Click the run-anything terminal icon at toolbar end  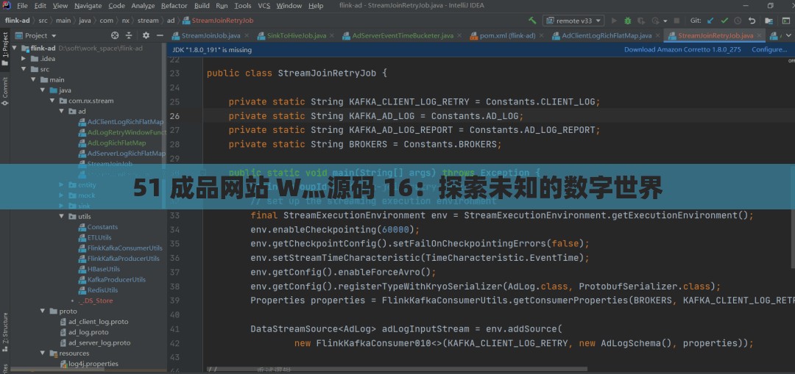coord(785,21)
